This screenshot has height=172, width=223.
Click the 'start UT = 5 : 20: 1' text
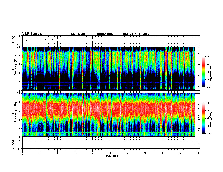tap(136, 34)
